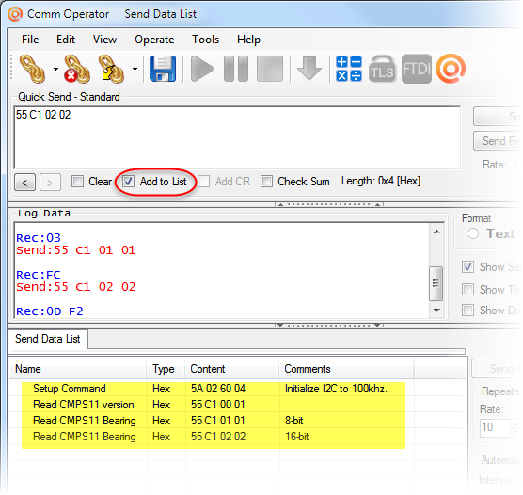Open the connection icon dropdown arrow
Image resolution: width=523 pixels, height=495 pixels.
pyautogui.click(x=55, y=69)
